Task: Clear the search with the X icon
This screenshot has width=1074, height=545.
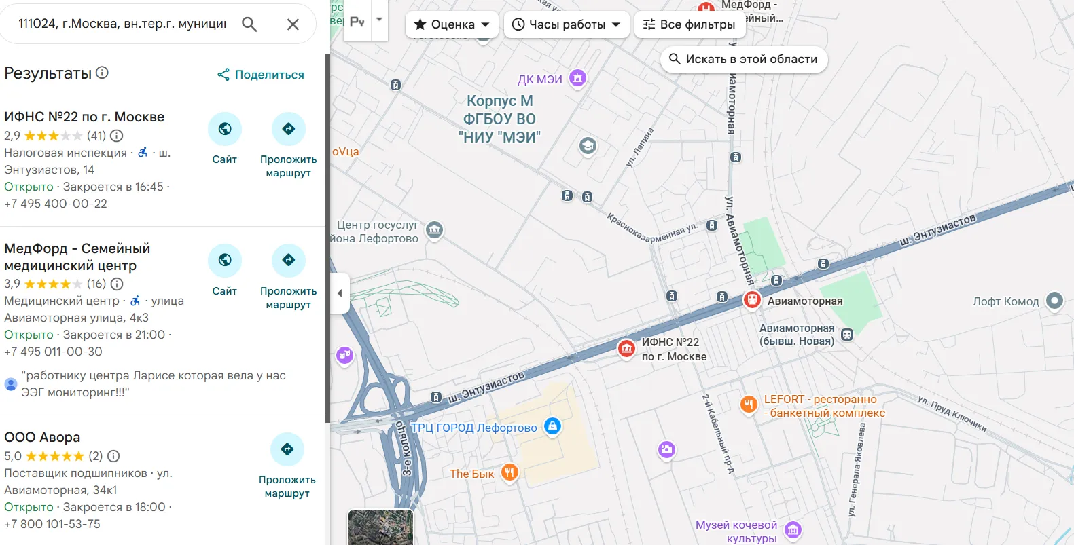Action: (x=293, y=24)
